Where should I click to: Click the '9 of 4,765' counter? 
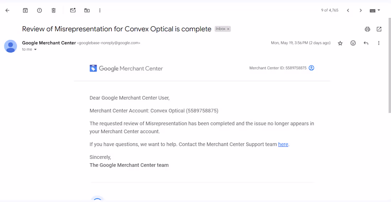[330, 10]
